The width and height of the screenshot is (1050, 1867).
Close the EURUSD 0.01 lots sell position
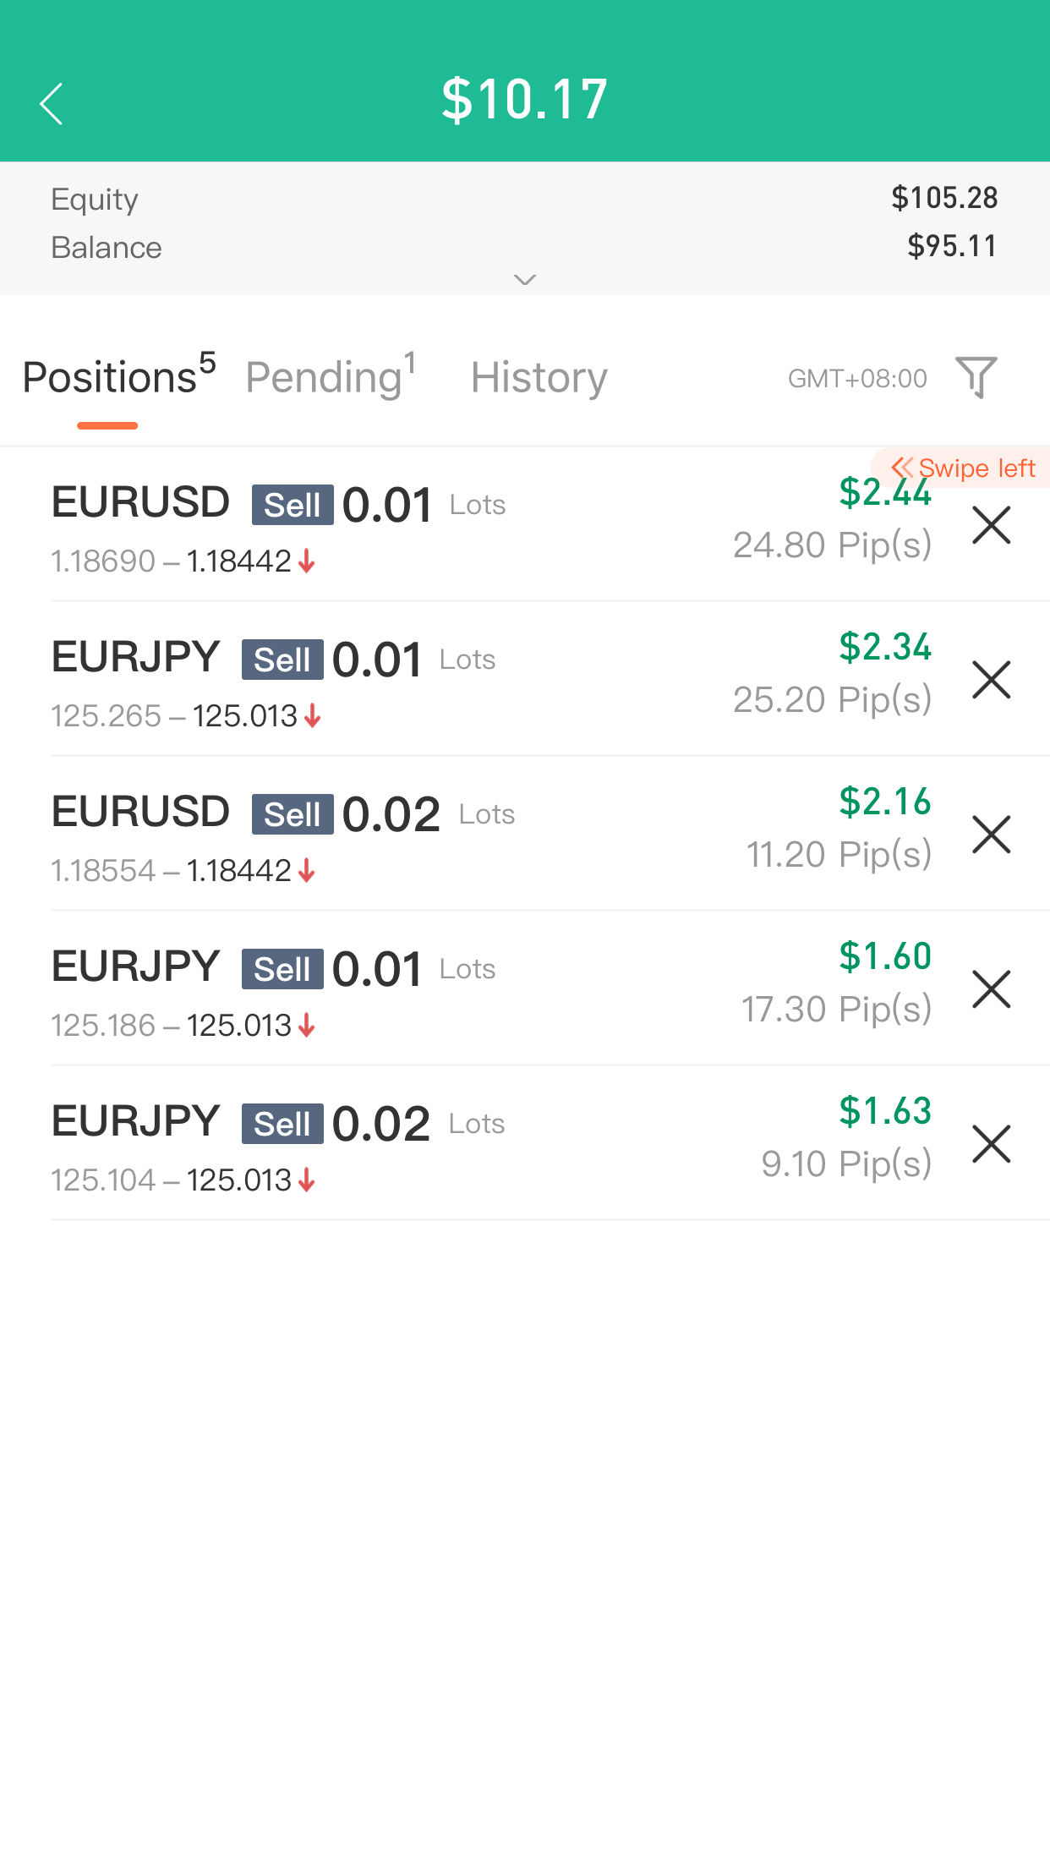pos(992,525)
